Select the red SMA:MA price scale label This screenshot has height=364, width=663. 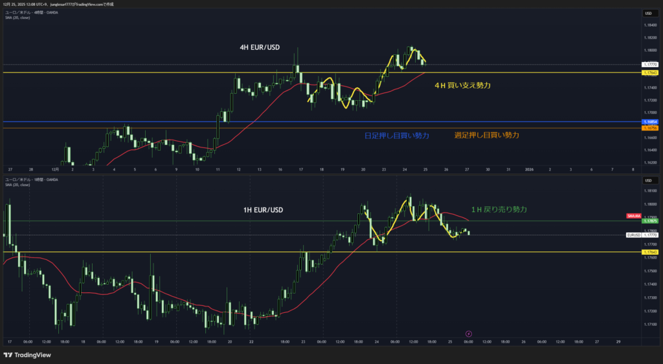(633, 215)
